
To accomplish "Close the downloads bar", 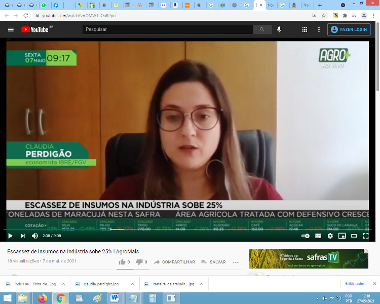I will 374,283.
